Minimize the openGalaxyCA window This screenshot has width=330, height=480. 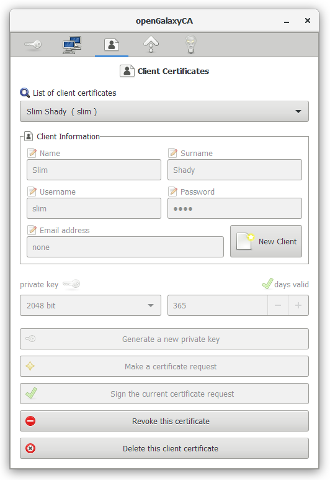[287, 21]
